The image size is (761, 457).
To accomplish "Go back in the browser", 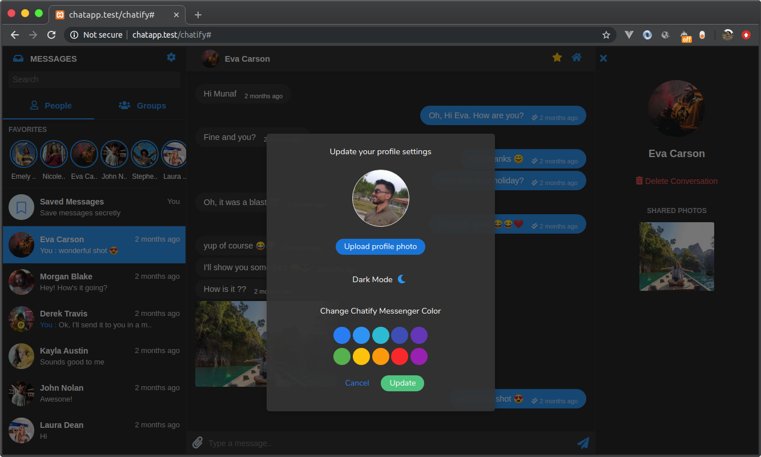I will (15, 35).
